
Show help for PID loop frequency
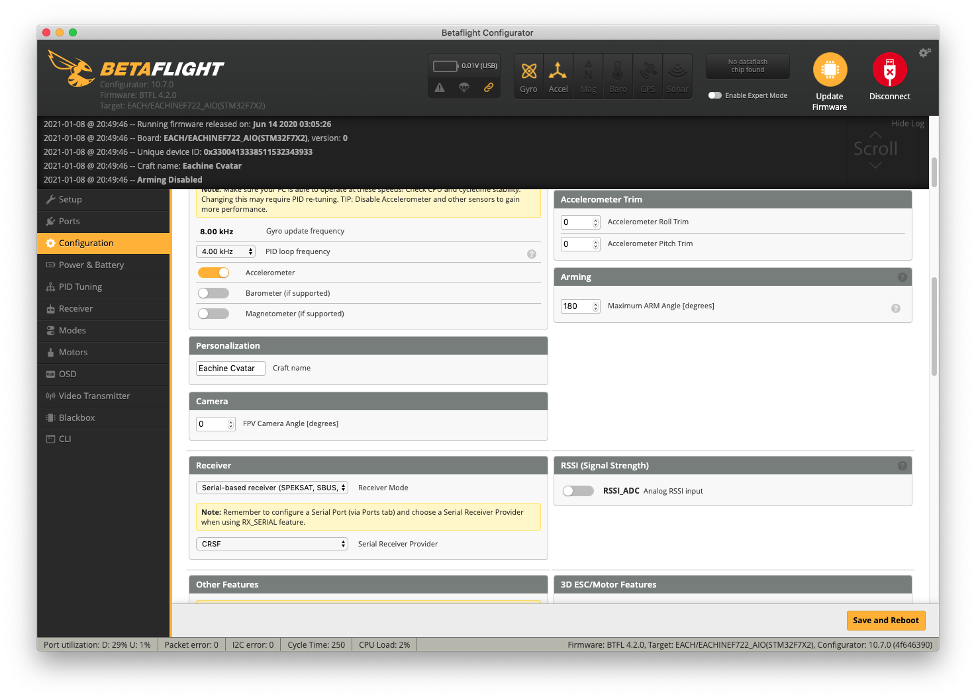coord(532,254)
